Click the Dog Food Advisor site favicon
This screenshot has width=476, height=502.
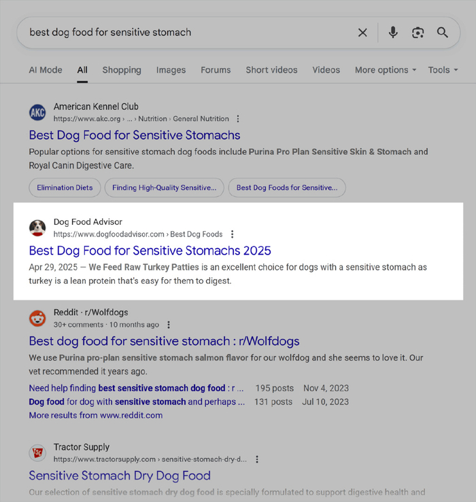(37, 228)
